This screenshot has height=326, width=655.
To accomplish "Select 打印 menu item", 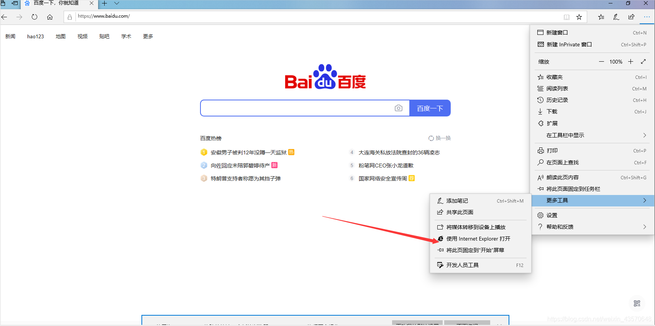I will coord(592,151).
